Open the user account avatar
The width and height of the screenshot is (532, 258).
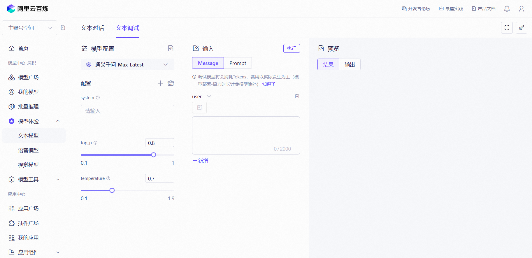coord(522,9)
